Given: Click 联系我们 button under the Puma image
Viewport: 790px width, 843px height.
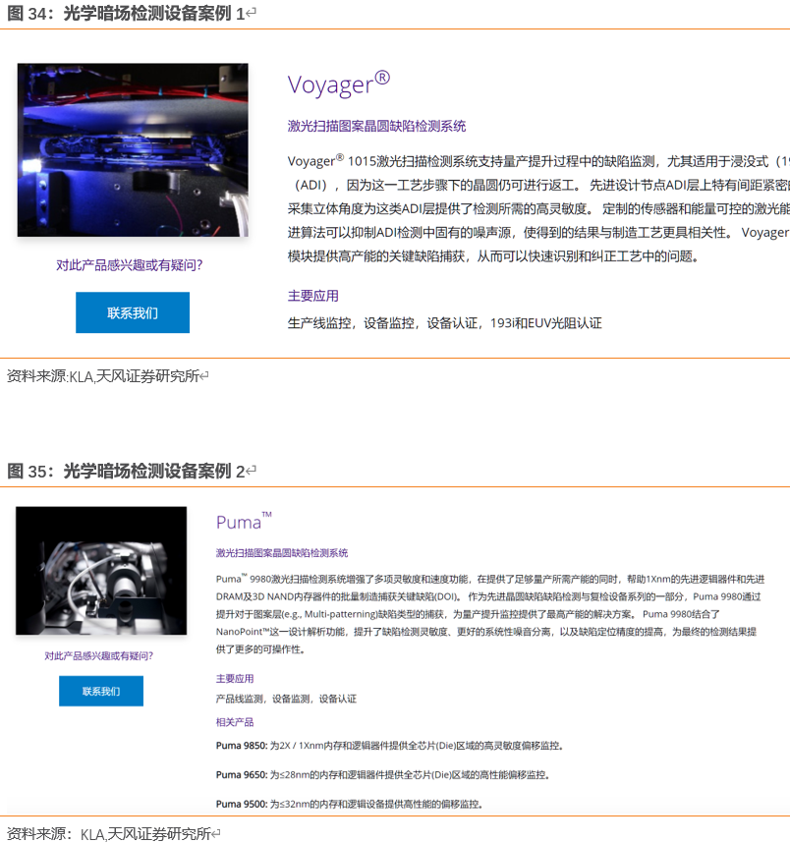Looking at the screenshot, I should tap(101, 691).
